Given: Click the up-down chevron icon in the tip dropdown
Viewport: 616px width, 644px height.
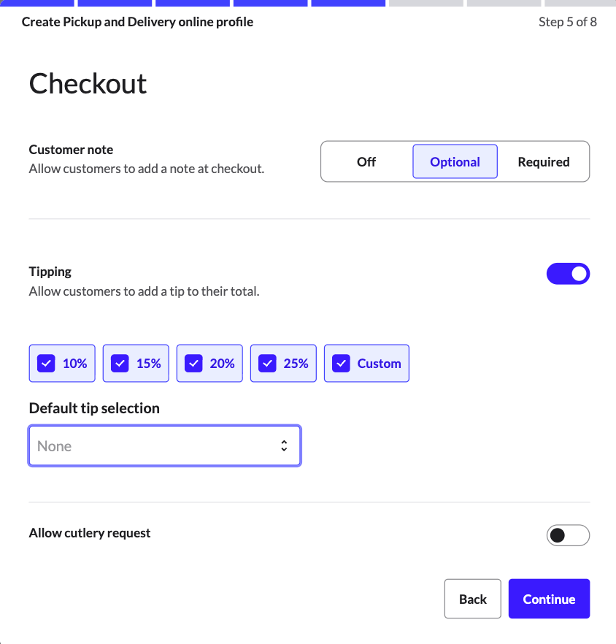Looking at the screenshot, I should click(x=284, y=445).
